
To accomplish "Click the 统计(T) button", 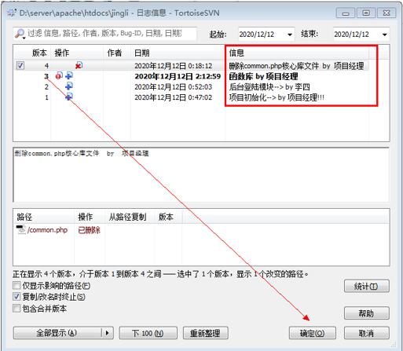I will (366, 286).
